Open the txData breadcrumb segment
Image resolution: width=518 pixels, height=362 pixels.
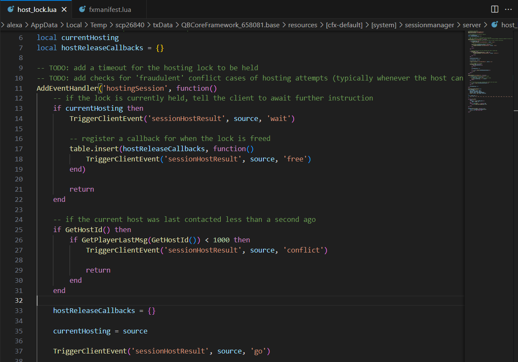162,25
